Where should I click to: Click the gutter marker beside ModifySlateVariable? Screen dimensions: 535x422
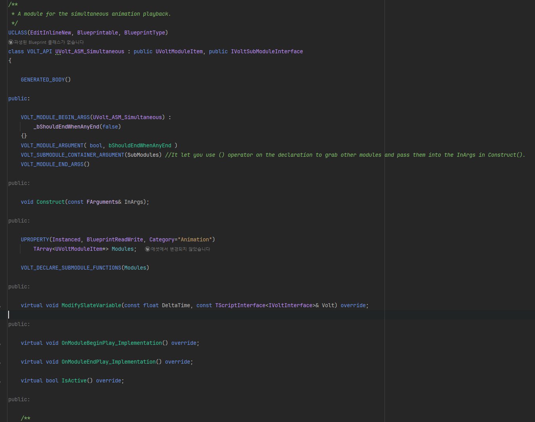tap(1, 306)
